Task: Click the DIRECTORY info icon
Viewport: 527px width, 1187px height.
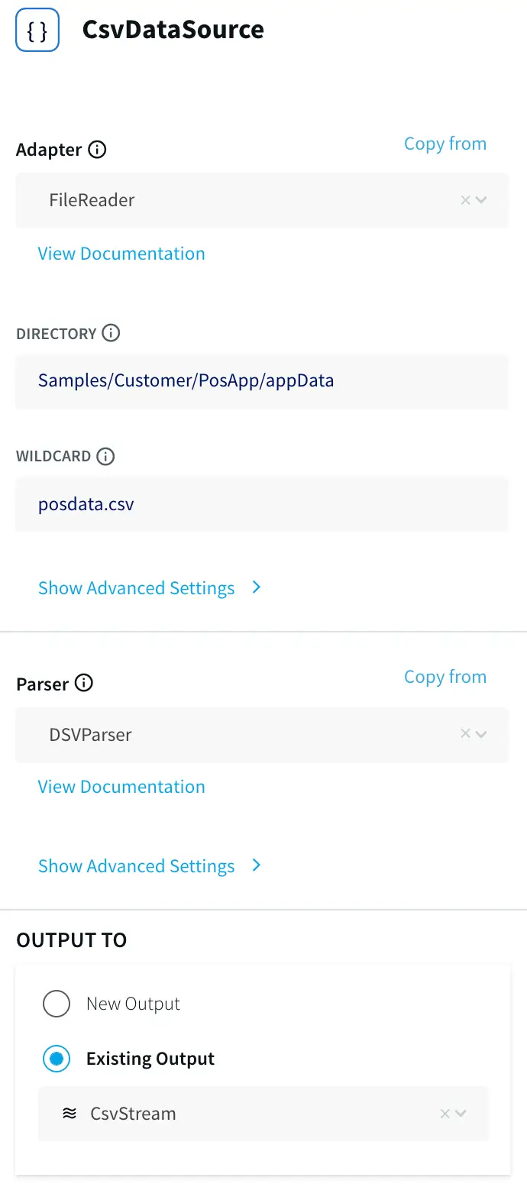Action: click(x=111, y=333)
